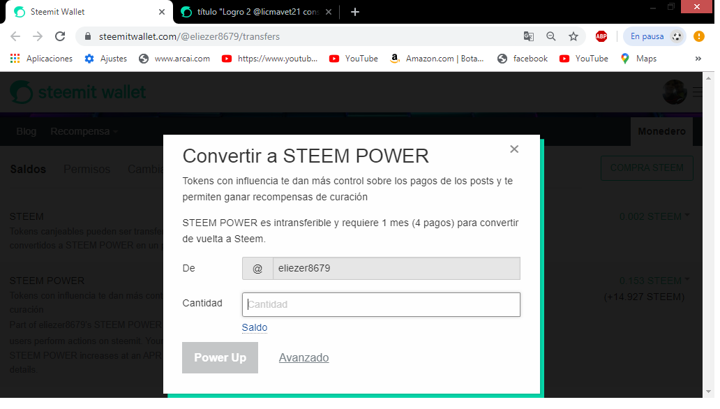Close the Steemit Wallet tab
Image resolution: width=720 pixels, height=409 pixels.
pos(163,12)
